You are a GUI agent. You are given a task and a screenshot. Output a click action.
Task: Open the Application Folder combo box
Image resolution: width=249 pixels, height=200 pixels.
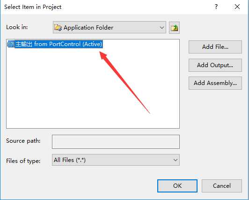110,27
